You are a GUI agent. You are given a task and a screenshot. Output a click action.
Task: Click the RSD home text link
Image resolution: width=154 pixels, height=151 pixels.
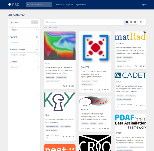click(16, 5)
